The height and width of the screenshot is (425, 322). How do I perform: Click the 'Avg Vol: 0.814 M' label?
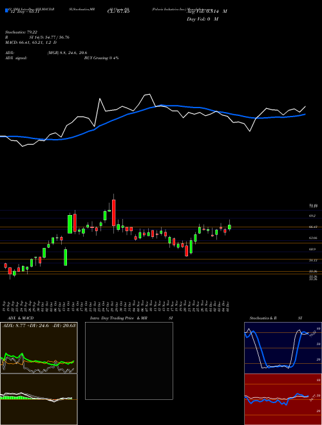(x=207, y=12)
